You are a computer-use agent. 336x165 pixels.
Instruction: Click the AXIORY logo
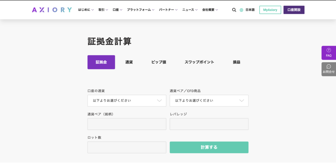point(52,10)
